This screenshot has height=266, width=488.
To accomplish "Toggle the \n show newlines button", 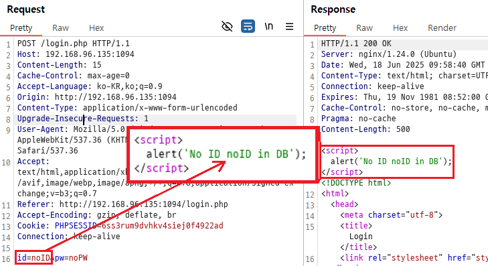I will (x=269, y=27).
